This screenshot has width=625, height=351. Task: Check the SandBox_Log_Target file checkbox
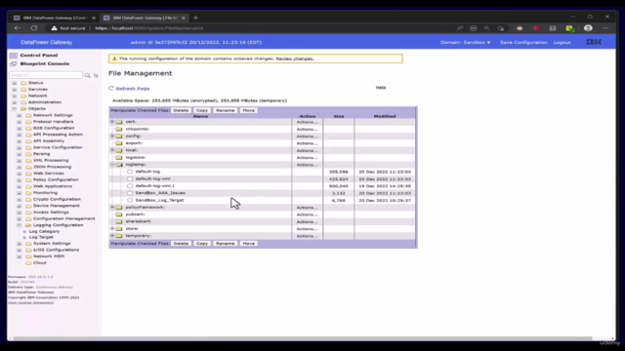(x=130, y=200)
